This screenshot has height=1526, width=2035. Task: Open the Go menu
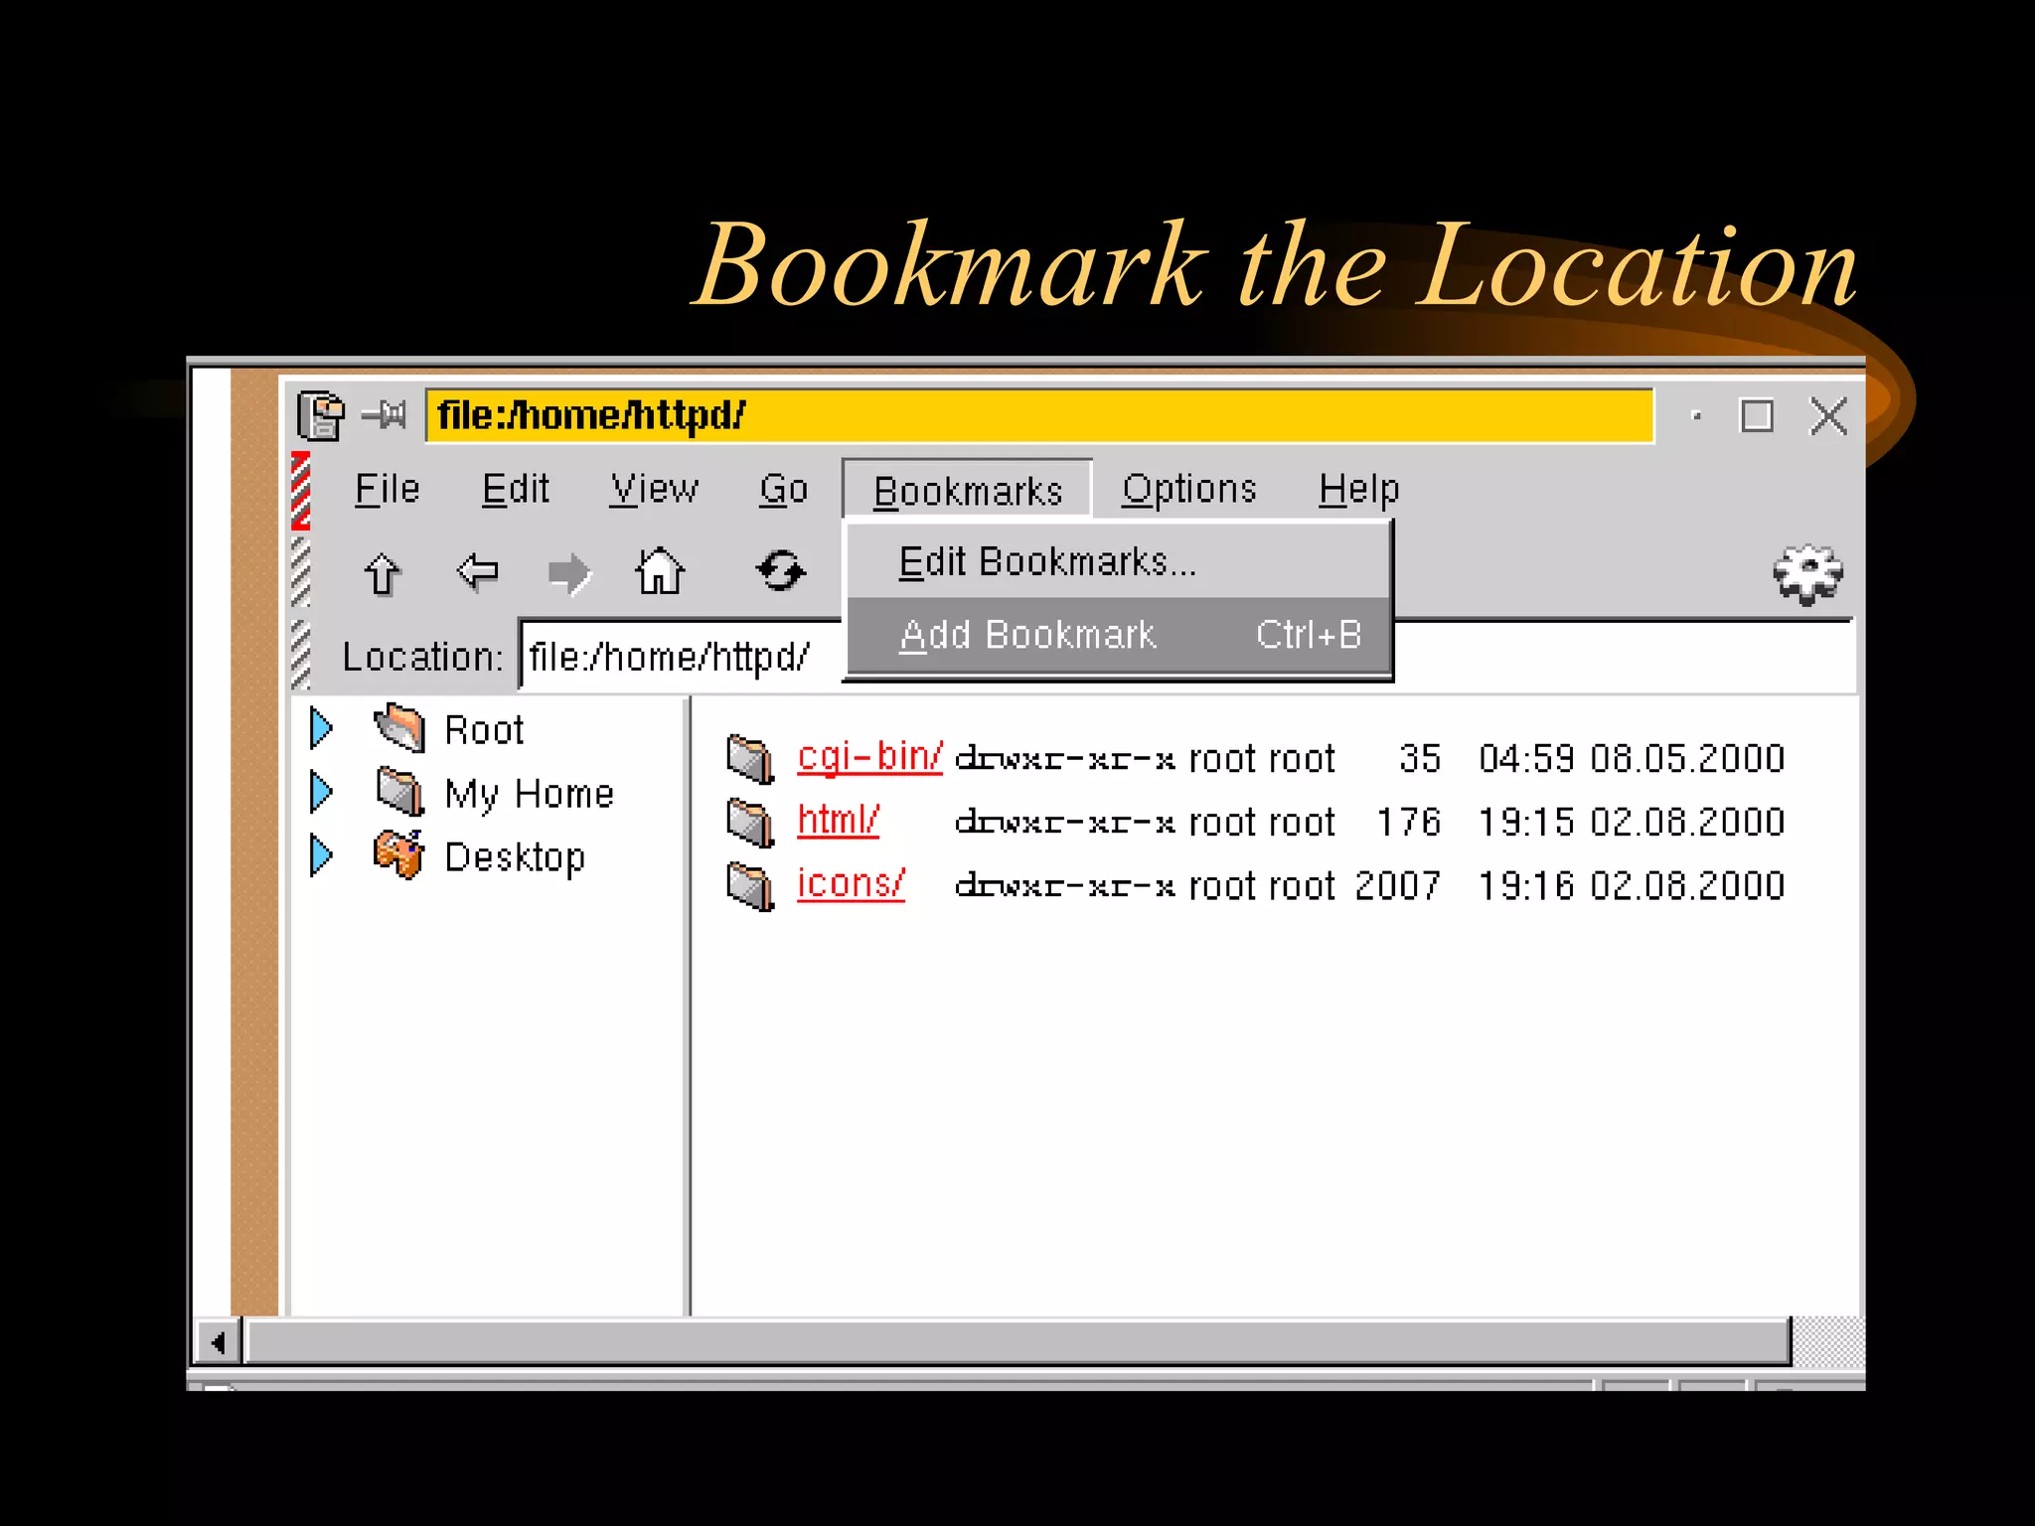(784, 490)
